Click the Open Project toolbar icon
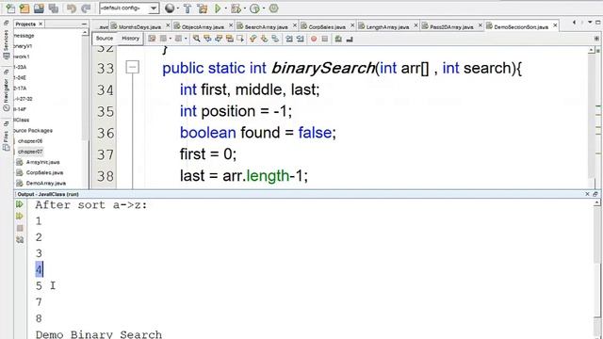This screenshot has width=603, height=339. (39, 8)
